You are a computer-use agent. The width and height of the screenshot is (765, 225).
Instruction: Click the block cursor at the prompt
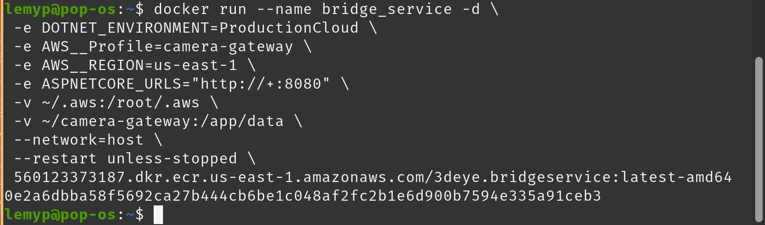(158, 215)
